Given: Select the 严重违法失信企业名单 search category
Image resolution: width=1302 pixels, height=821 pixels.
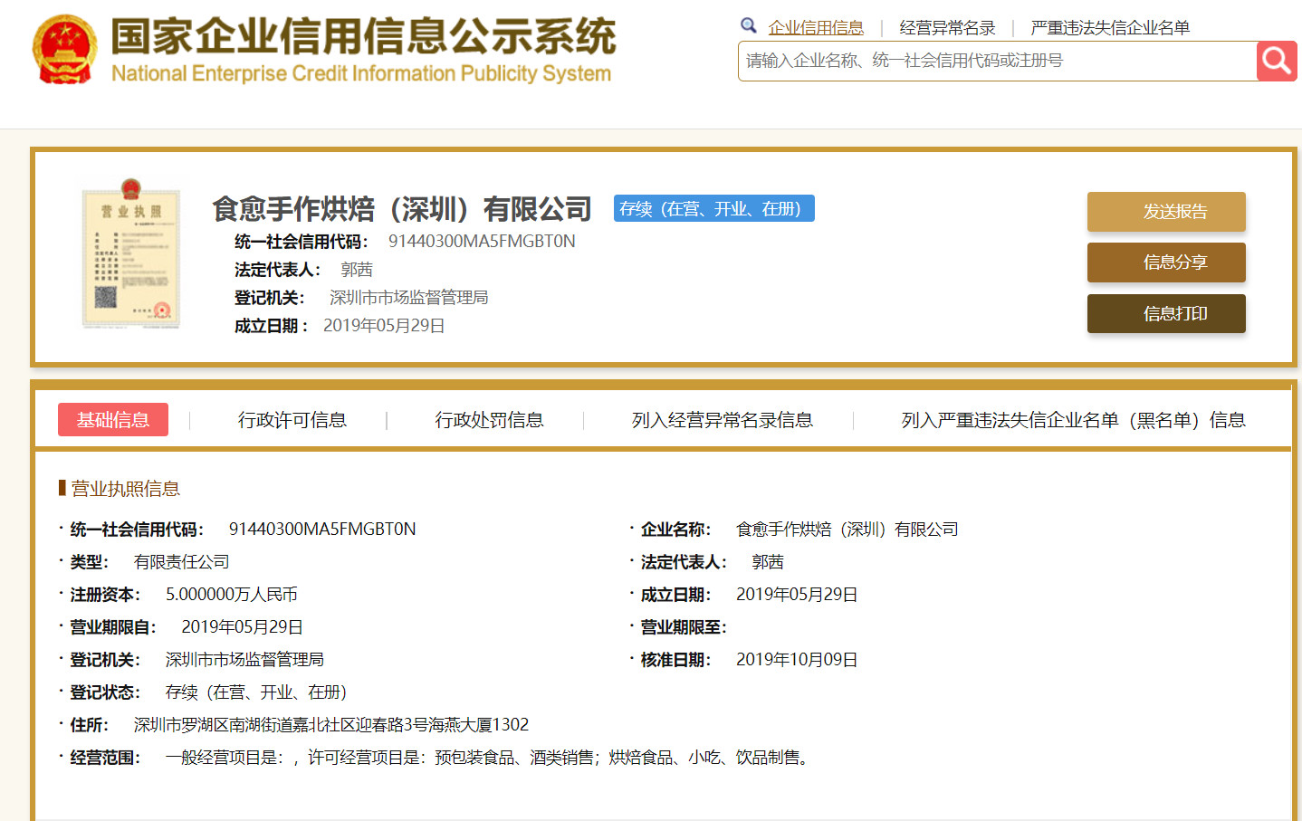Looking at the screenshot, I should tap(1110, 28).
